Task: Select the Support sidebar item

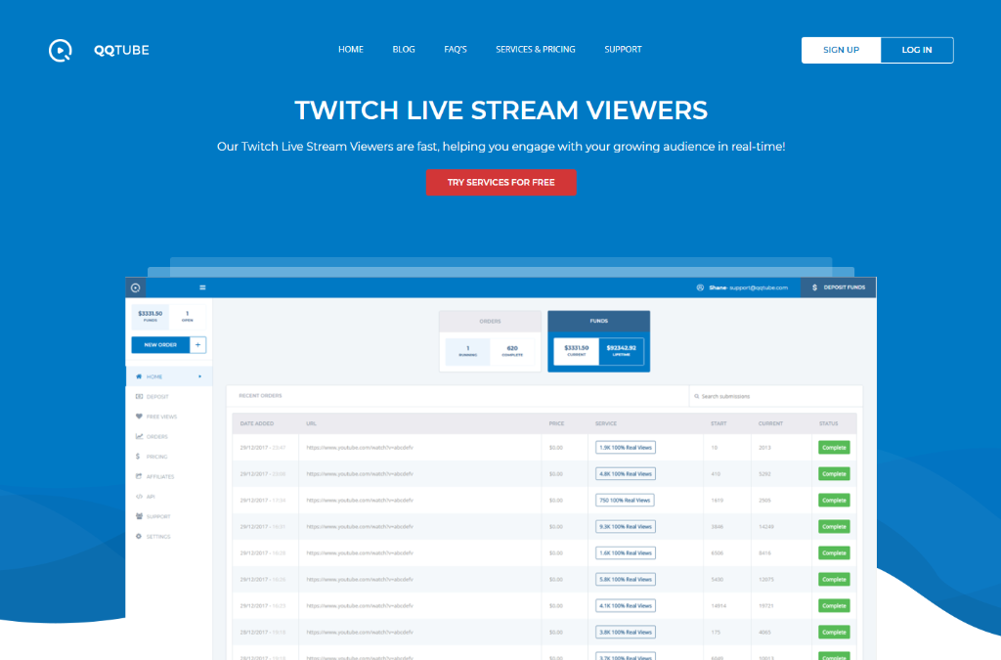Action: click(168, 516)
